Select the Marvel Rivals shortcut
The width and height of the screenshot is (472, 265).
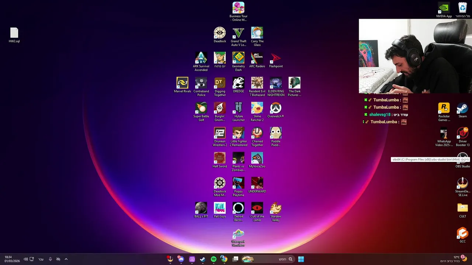(183, 85)
